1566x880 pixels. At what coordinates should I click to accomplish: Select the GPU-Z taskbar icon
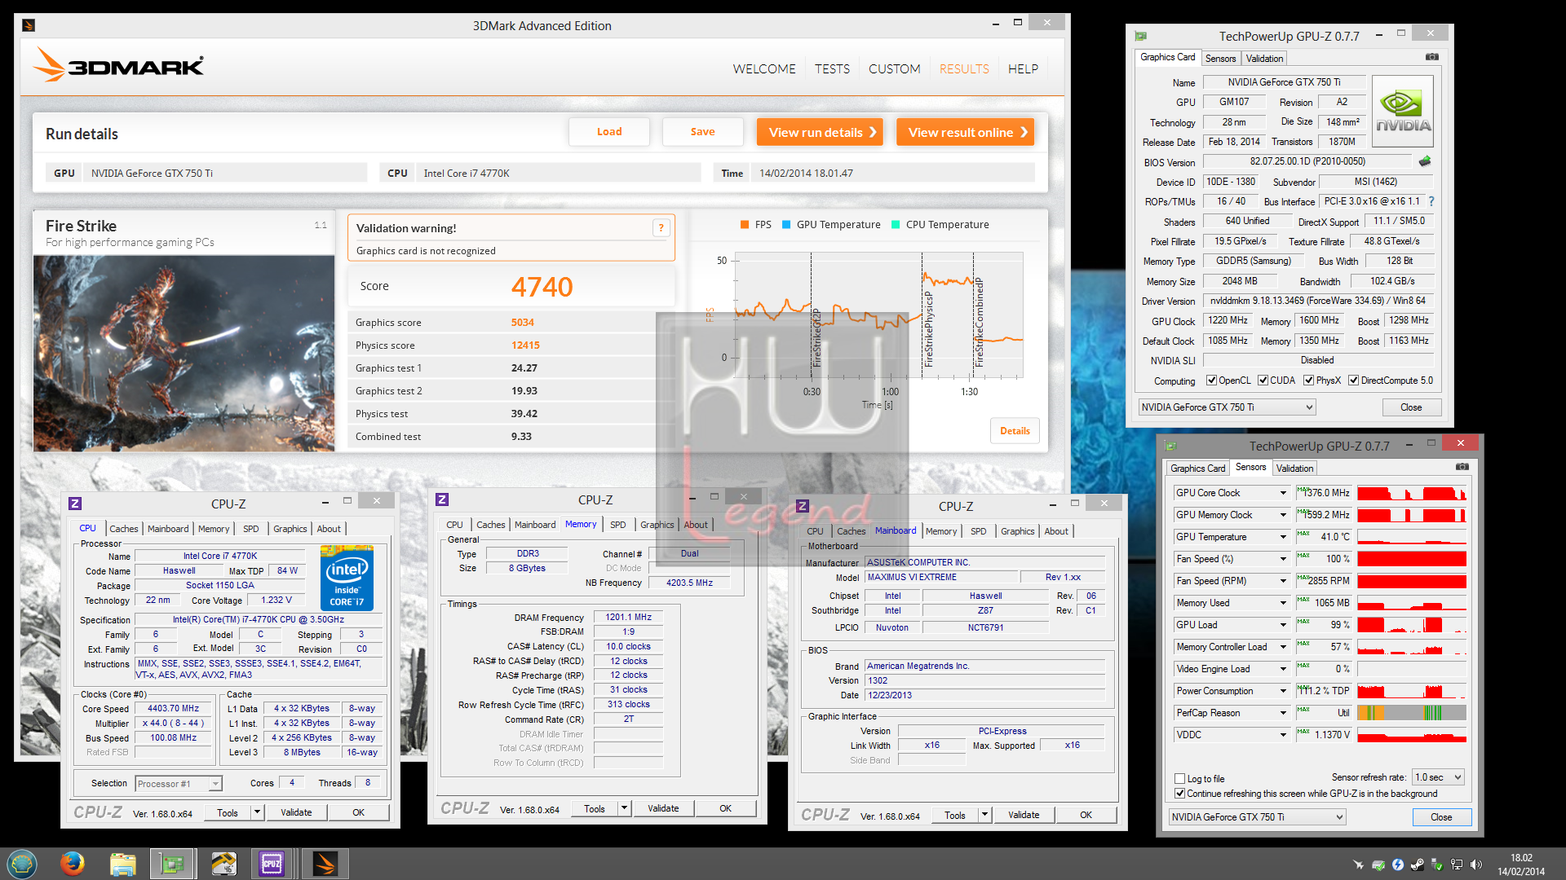(x=172, y=863)
